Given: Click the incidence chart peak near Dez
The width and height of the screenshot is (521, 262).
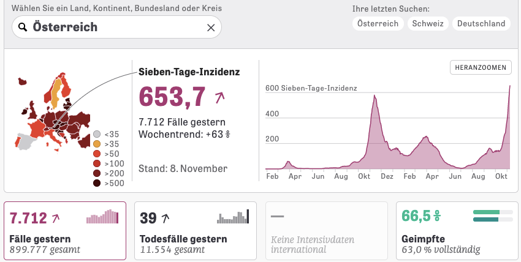Looking at the screenshot, I should coord(374,98).
